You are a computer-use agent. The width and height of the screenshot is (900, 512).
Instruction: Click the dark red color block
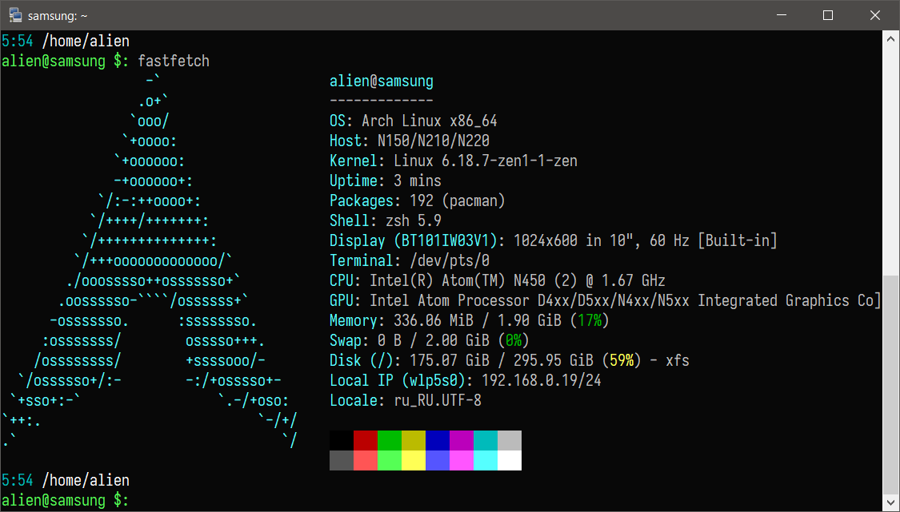[x=366, y=440]
